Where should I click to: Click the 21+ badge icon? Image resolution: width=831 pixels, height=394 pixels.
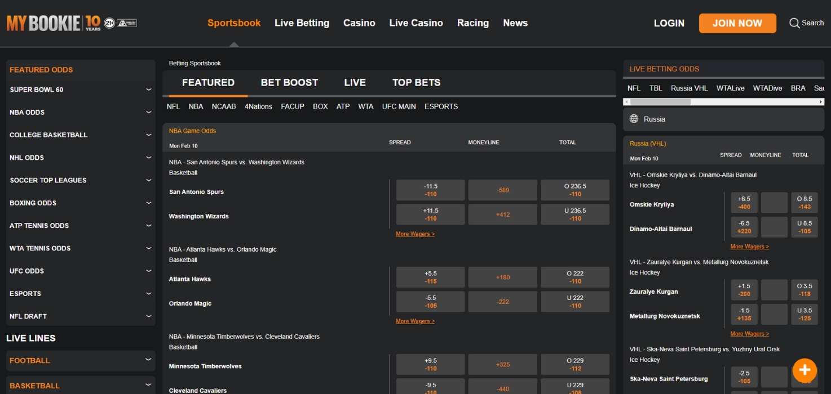pyautogui.click(x=109, y=23)
